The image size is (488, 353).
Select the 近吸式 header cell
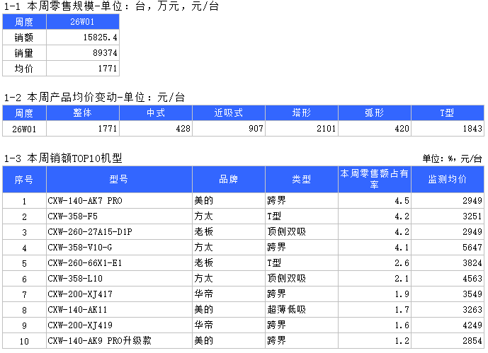point(229,113)
